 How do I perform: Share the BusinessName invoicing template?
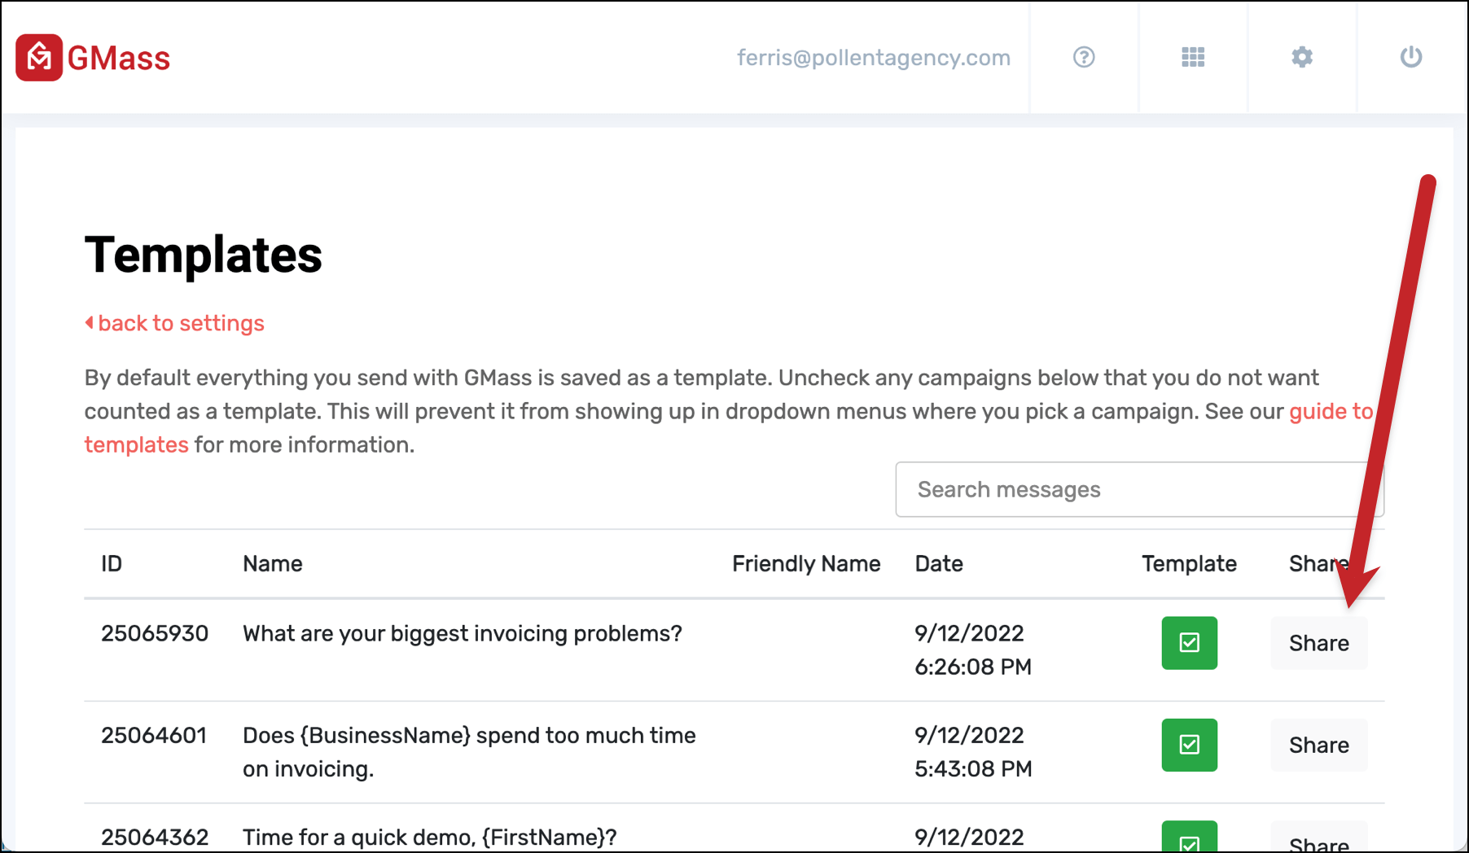coord(1319,745)
